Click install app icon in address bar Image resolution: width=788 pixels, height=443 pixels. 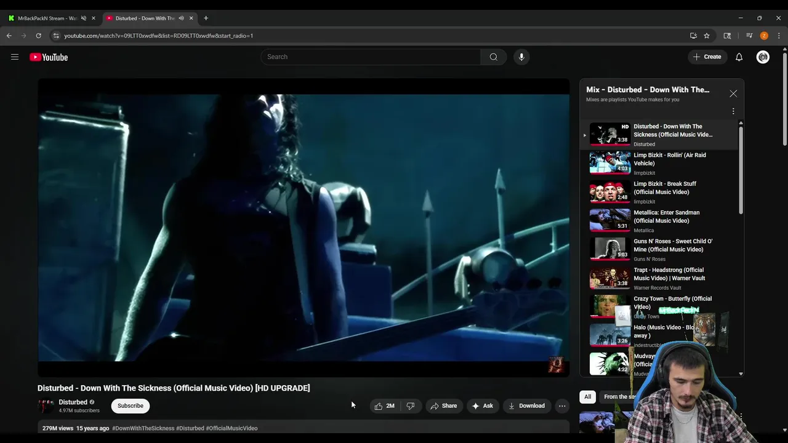(x=693, y=36)
